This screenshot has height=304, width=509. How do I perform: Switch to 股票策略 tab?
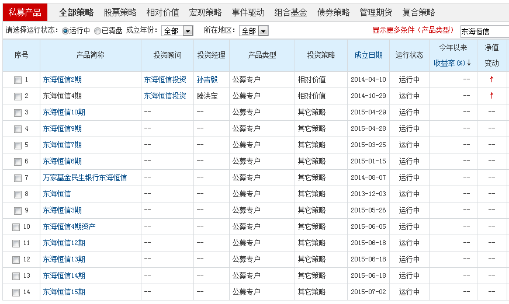point(120,12)
